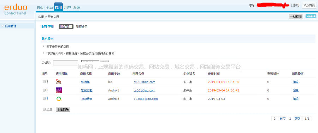Click 编辑 link for app number 3
Screen dimensions: 318x133
coord(295,82)
